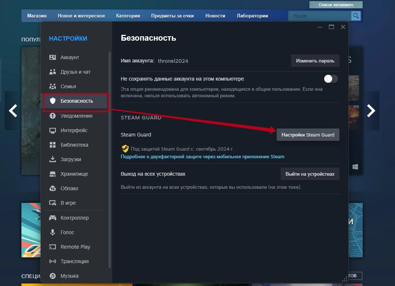This screenshot has height=286, width=395.
Task: Click the Изменить пароль button
Action: click(315, 61)
